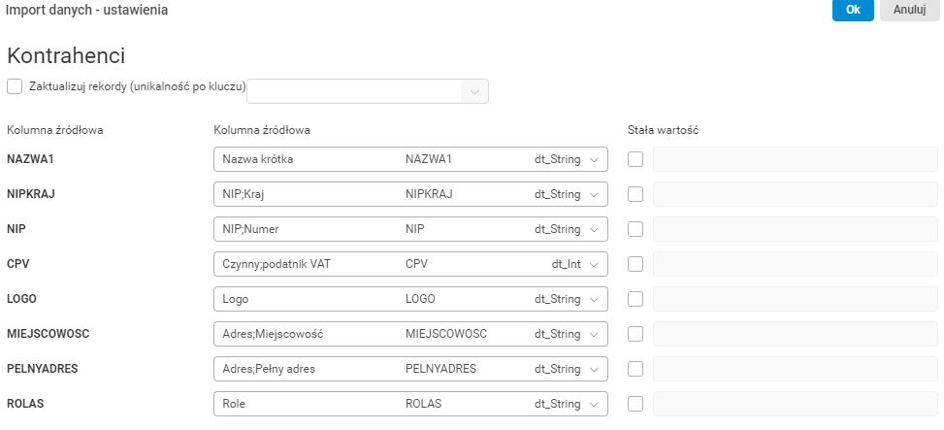The height and width of the screenshot is (430, 944).
Task: Toggle the LOGO constant value checkbox
Action: click(x=635, y=299)
